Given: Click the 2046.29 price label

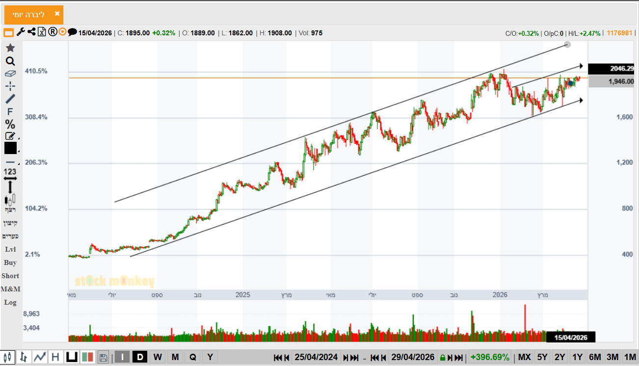Looking at the screenshot, I should click(612, 69).
